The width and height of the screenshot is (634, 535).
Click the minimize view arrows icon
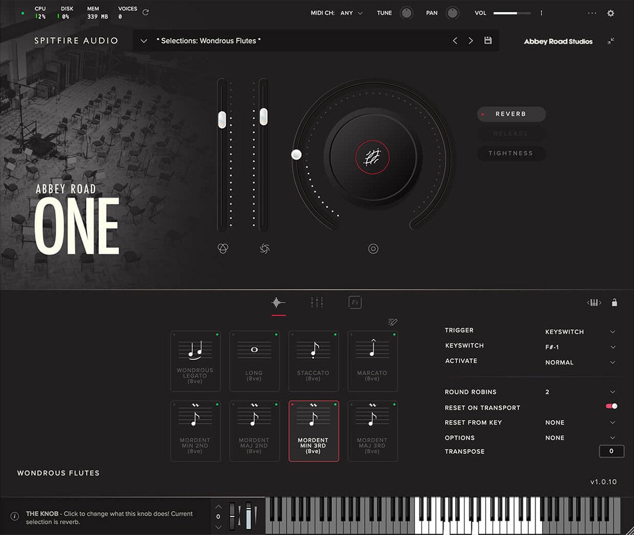tap(611, 41)
